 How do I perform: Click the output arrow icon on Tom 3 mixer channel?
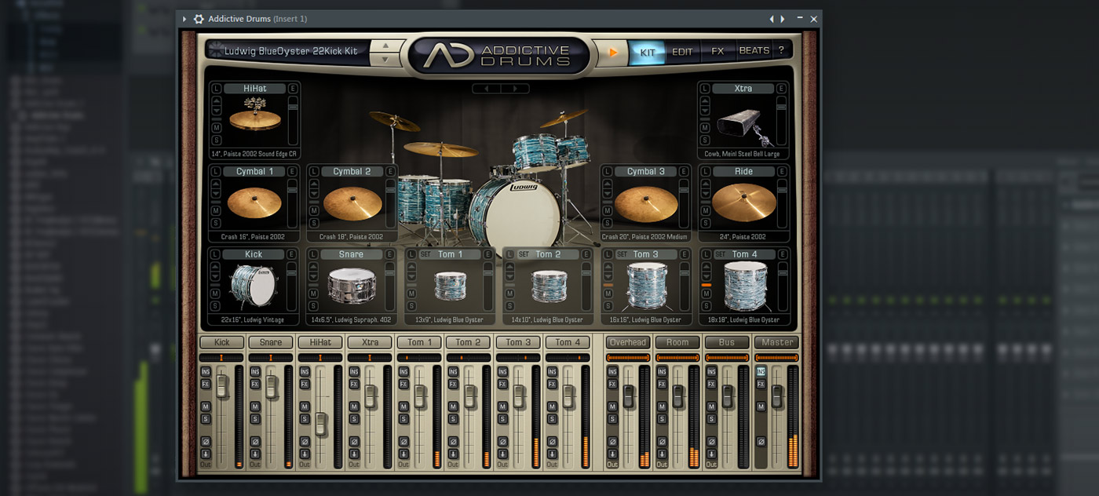pos(502,454)
